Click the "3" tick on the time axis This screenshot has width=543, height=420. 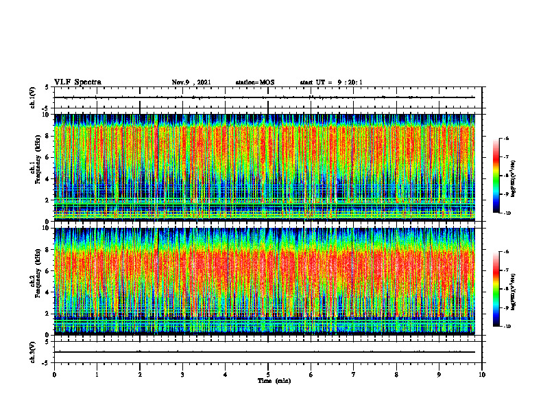(x=182, y=375)
